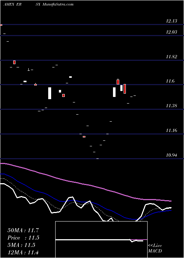Click the MunafaSutra.com title text

click(x=58, y=4)
